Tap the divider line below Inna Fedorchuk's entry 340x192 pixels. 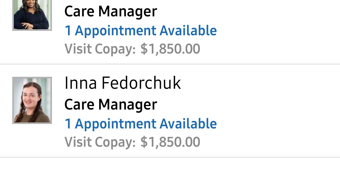(x=170, y=157)
